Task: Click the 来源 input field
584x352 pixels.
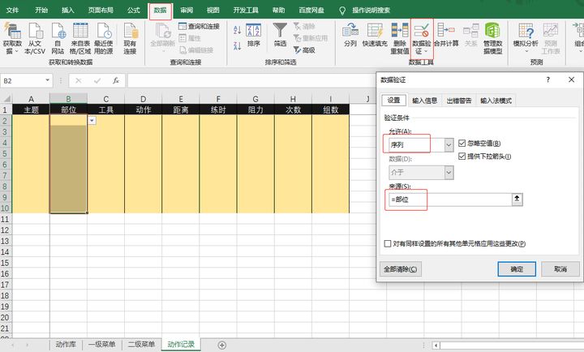Action: tap(450, 200)
